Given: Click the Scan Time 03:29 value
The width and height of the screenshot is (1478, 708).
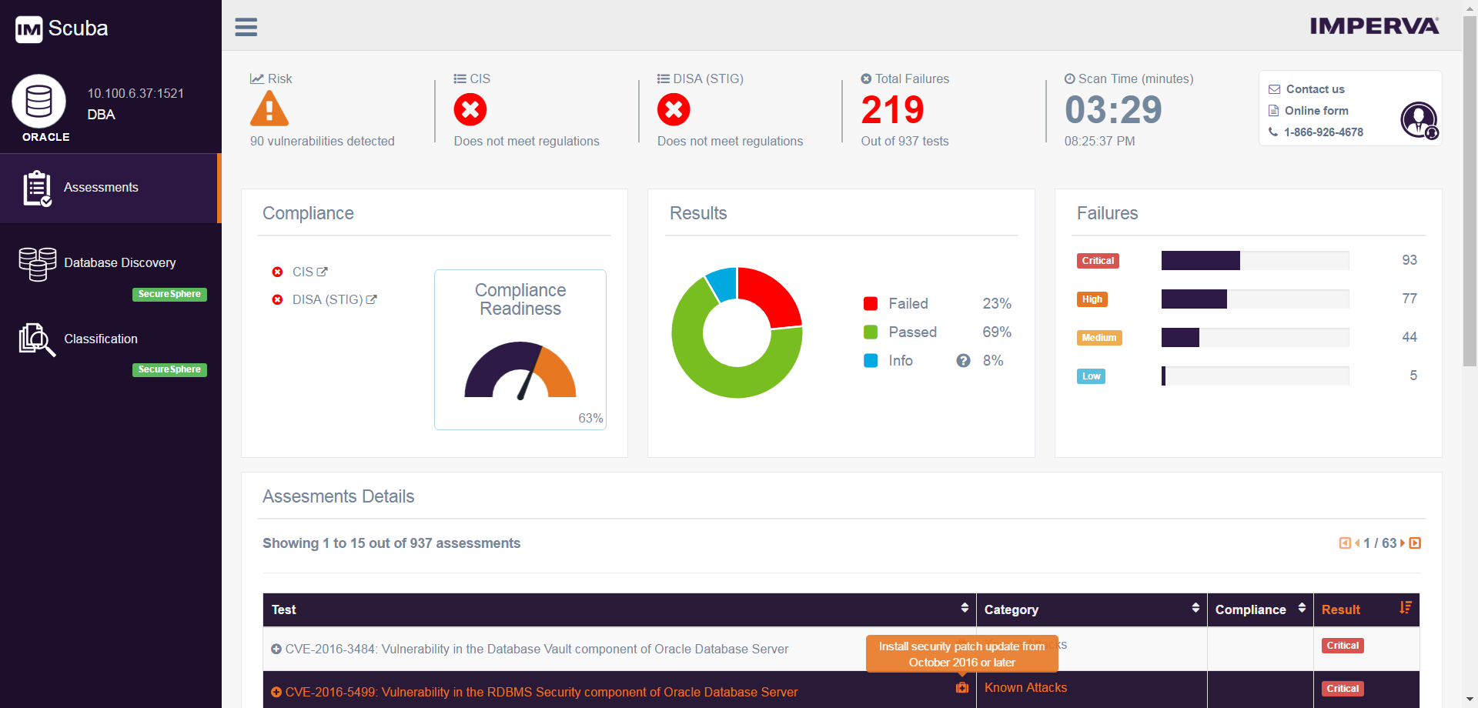Looking at the screenshot, I should pos(1113,109).
